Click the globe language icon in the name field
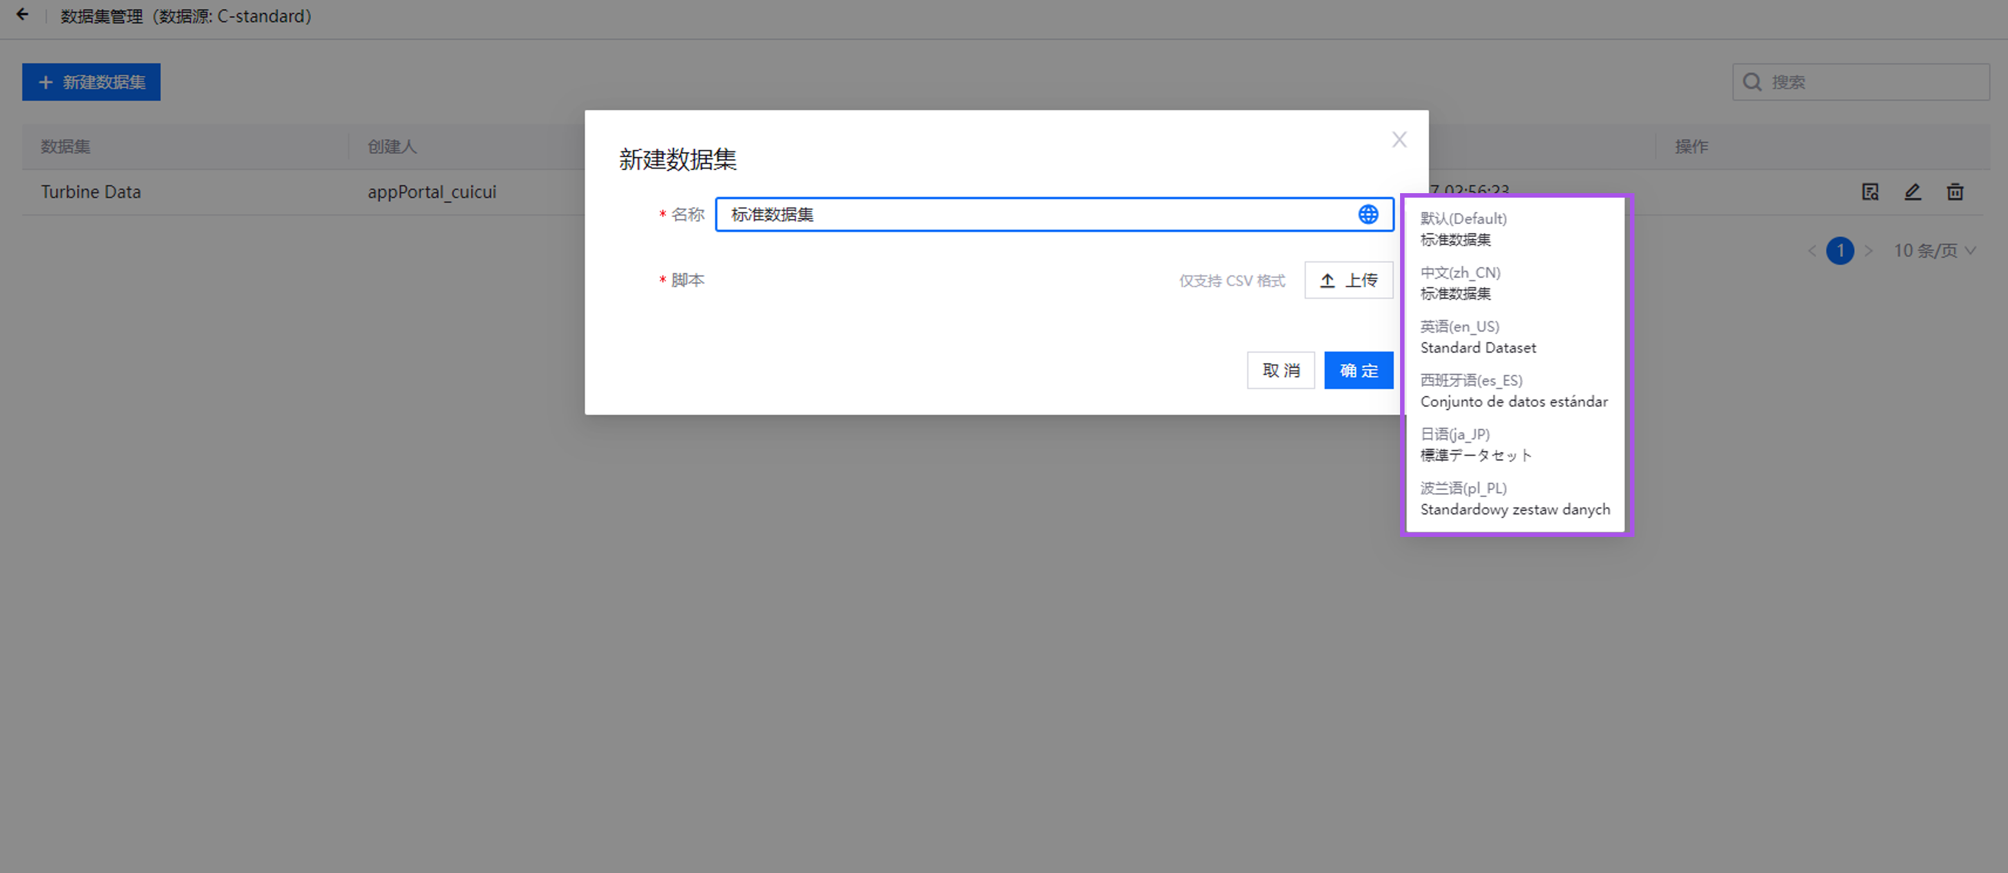The image size is (2008, 873). pyautogui.click(x=1367, y=214)
